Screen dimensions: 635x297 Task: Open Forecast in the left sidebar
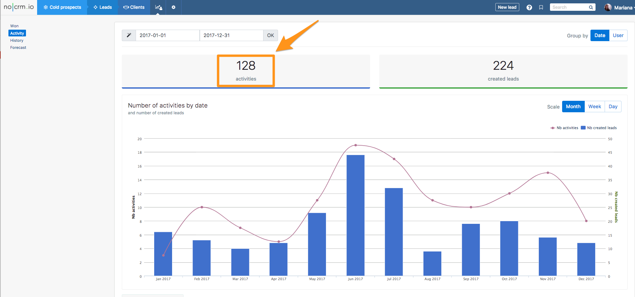coord(18,48)
